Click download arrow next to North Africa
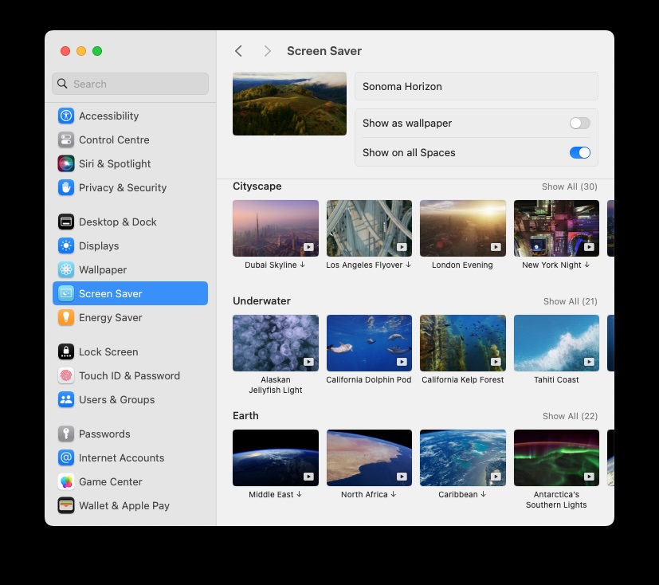Viewport: 659px width, 585px height. tap(393, 494)
